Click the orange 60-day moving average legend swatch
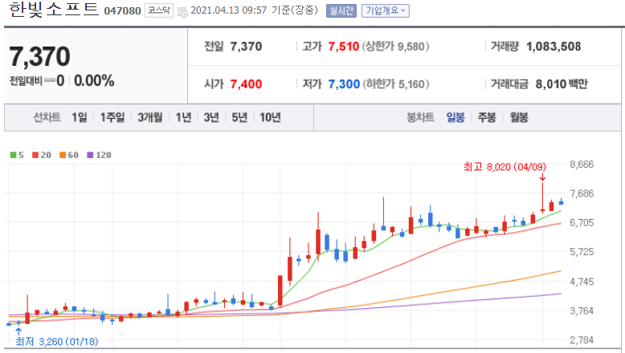625x353 pixels. tap(63, 155)
